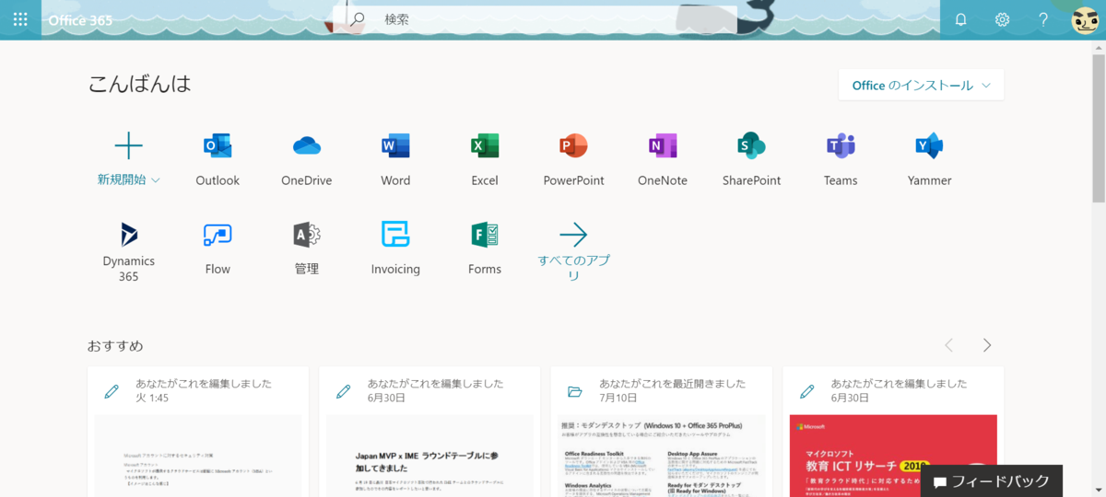Launch Yammer

tap(929, 159)
